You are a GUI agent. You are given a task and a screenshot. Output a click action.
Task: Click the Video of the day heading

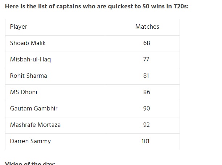[x=30, y=163]
